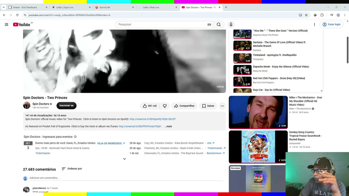Viewport: 349px width, 196px height.
Task: Click VEJA OS INGRESSOS link
Action: 111,143
